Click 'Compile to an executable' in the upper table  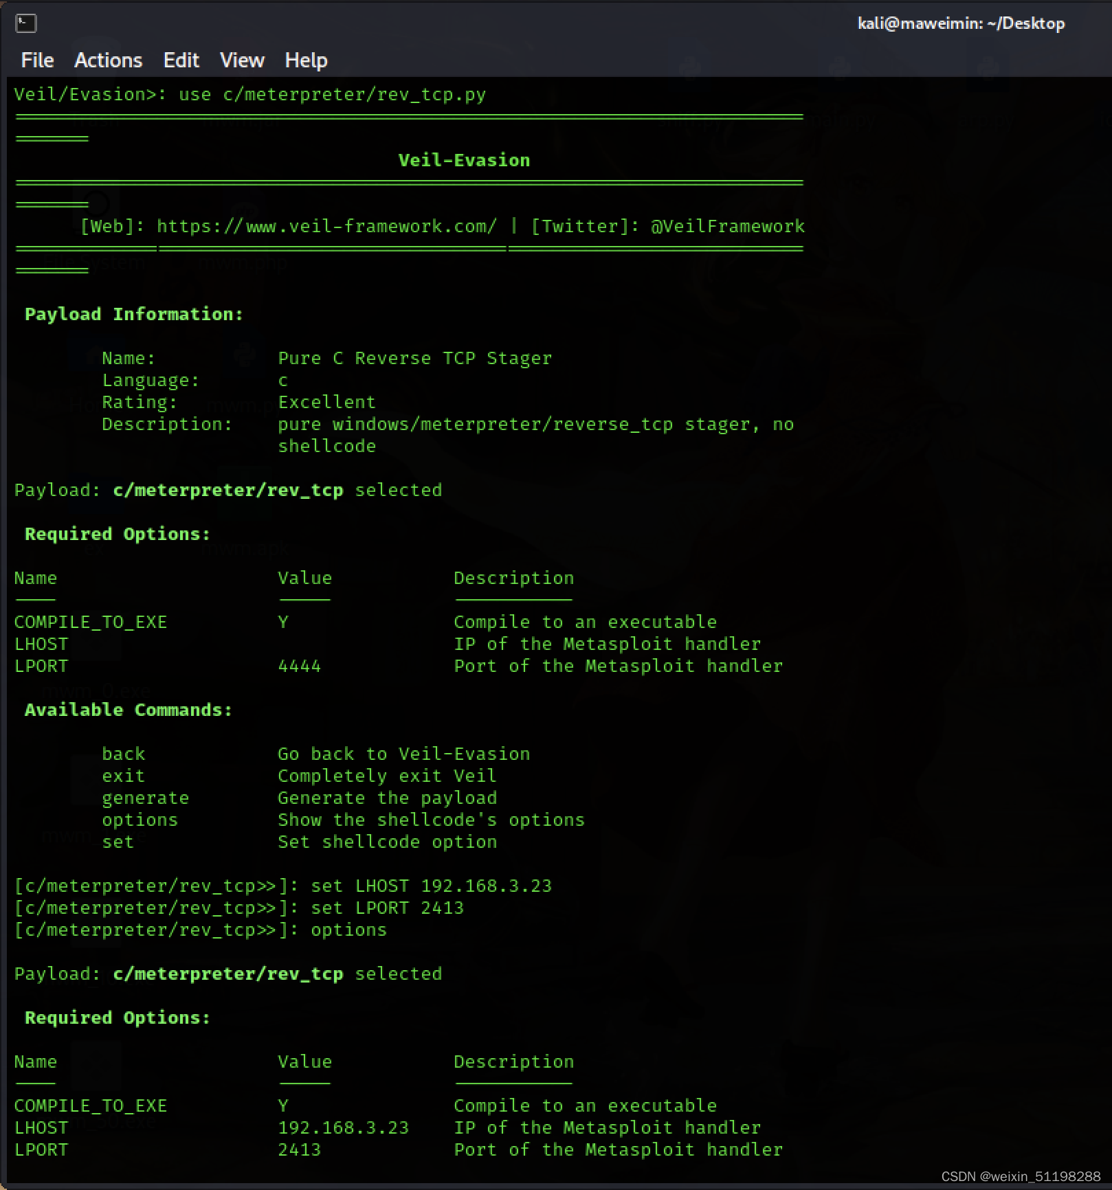click(585, 622)
